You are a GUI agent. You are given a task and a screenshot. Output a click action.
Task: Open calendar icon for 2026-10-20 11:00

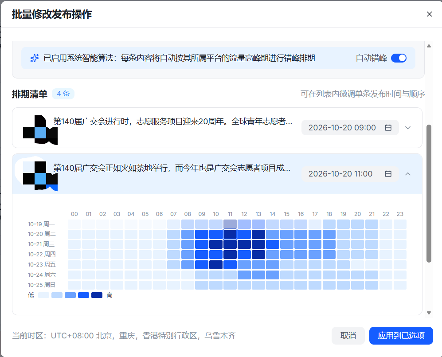(388, 174)
